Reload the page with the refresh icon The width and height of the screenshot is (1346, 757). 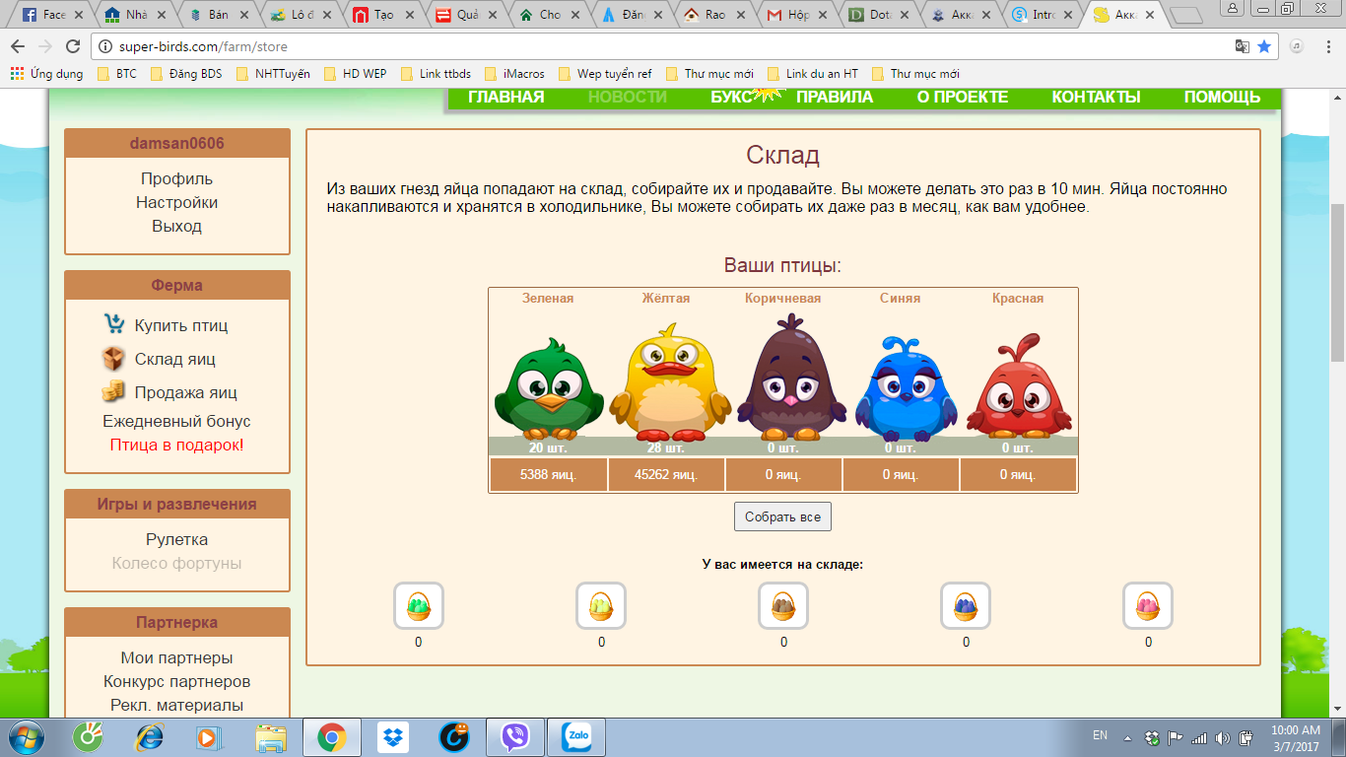[72, 46]
